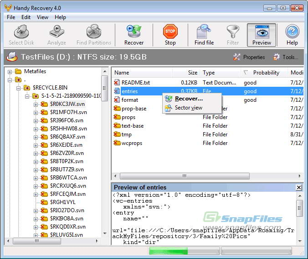Open the Help menu
308x259 pixels.
(60, 17)
